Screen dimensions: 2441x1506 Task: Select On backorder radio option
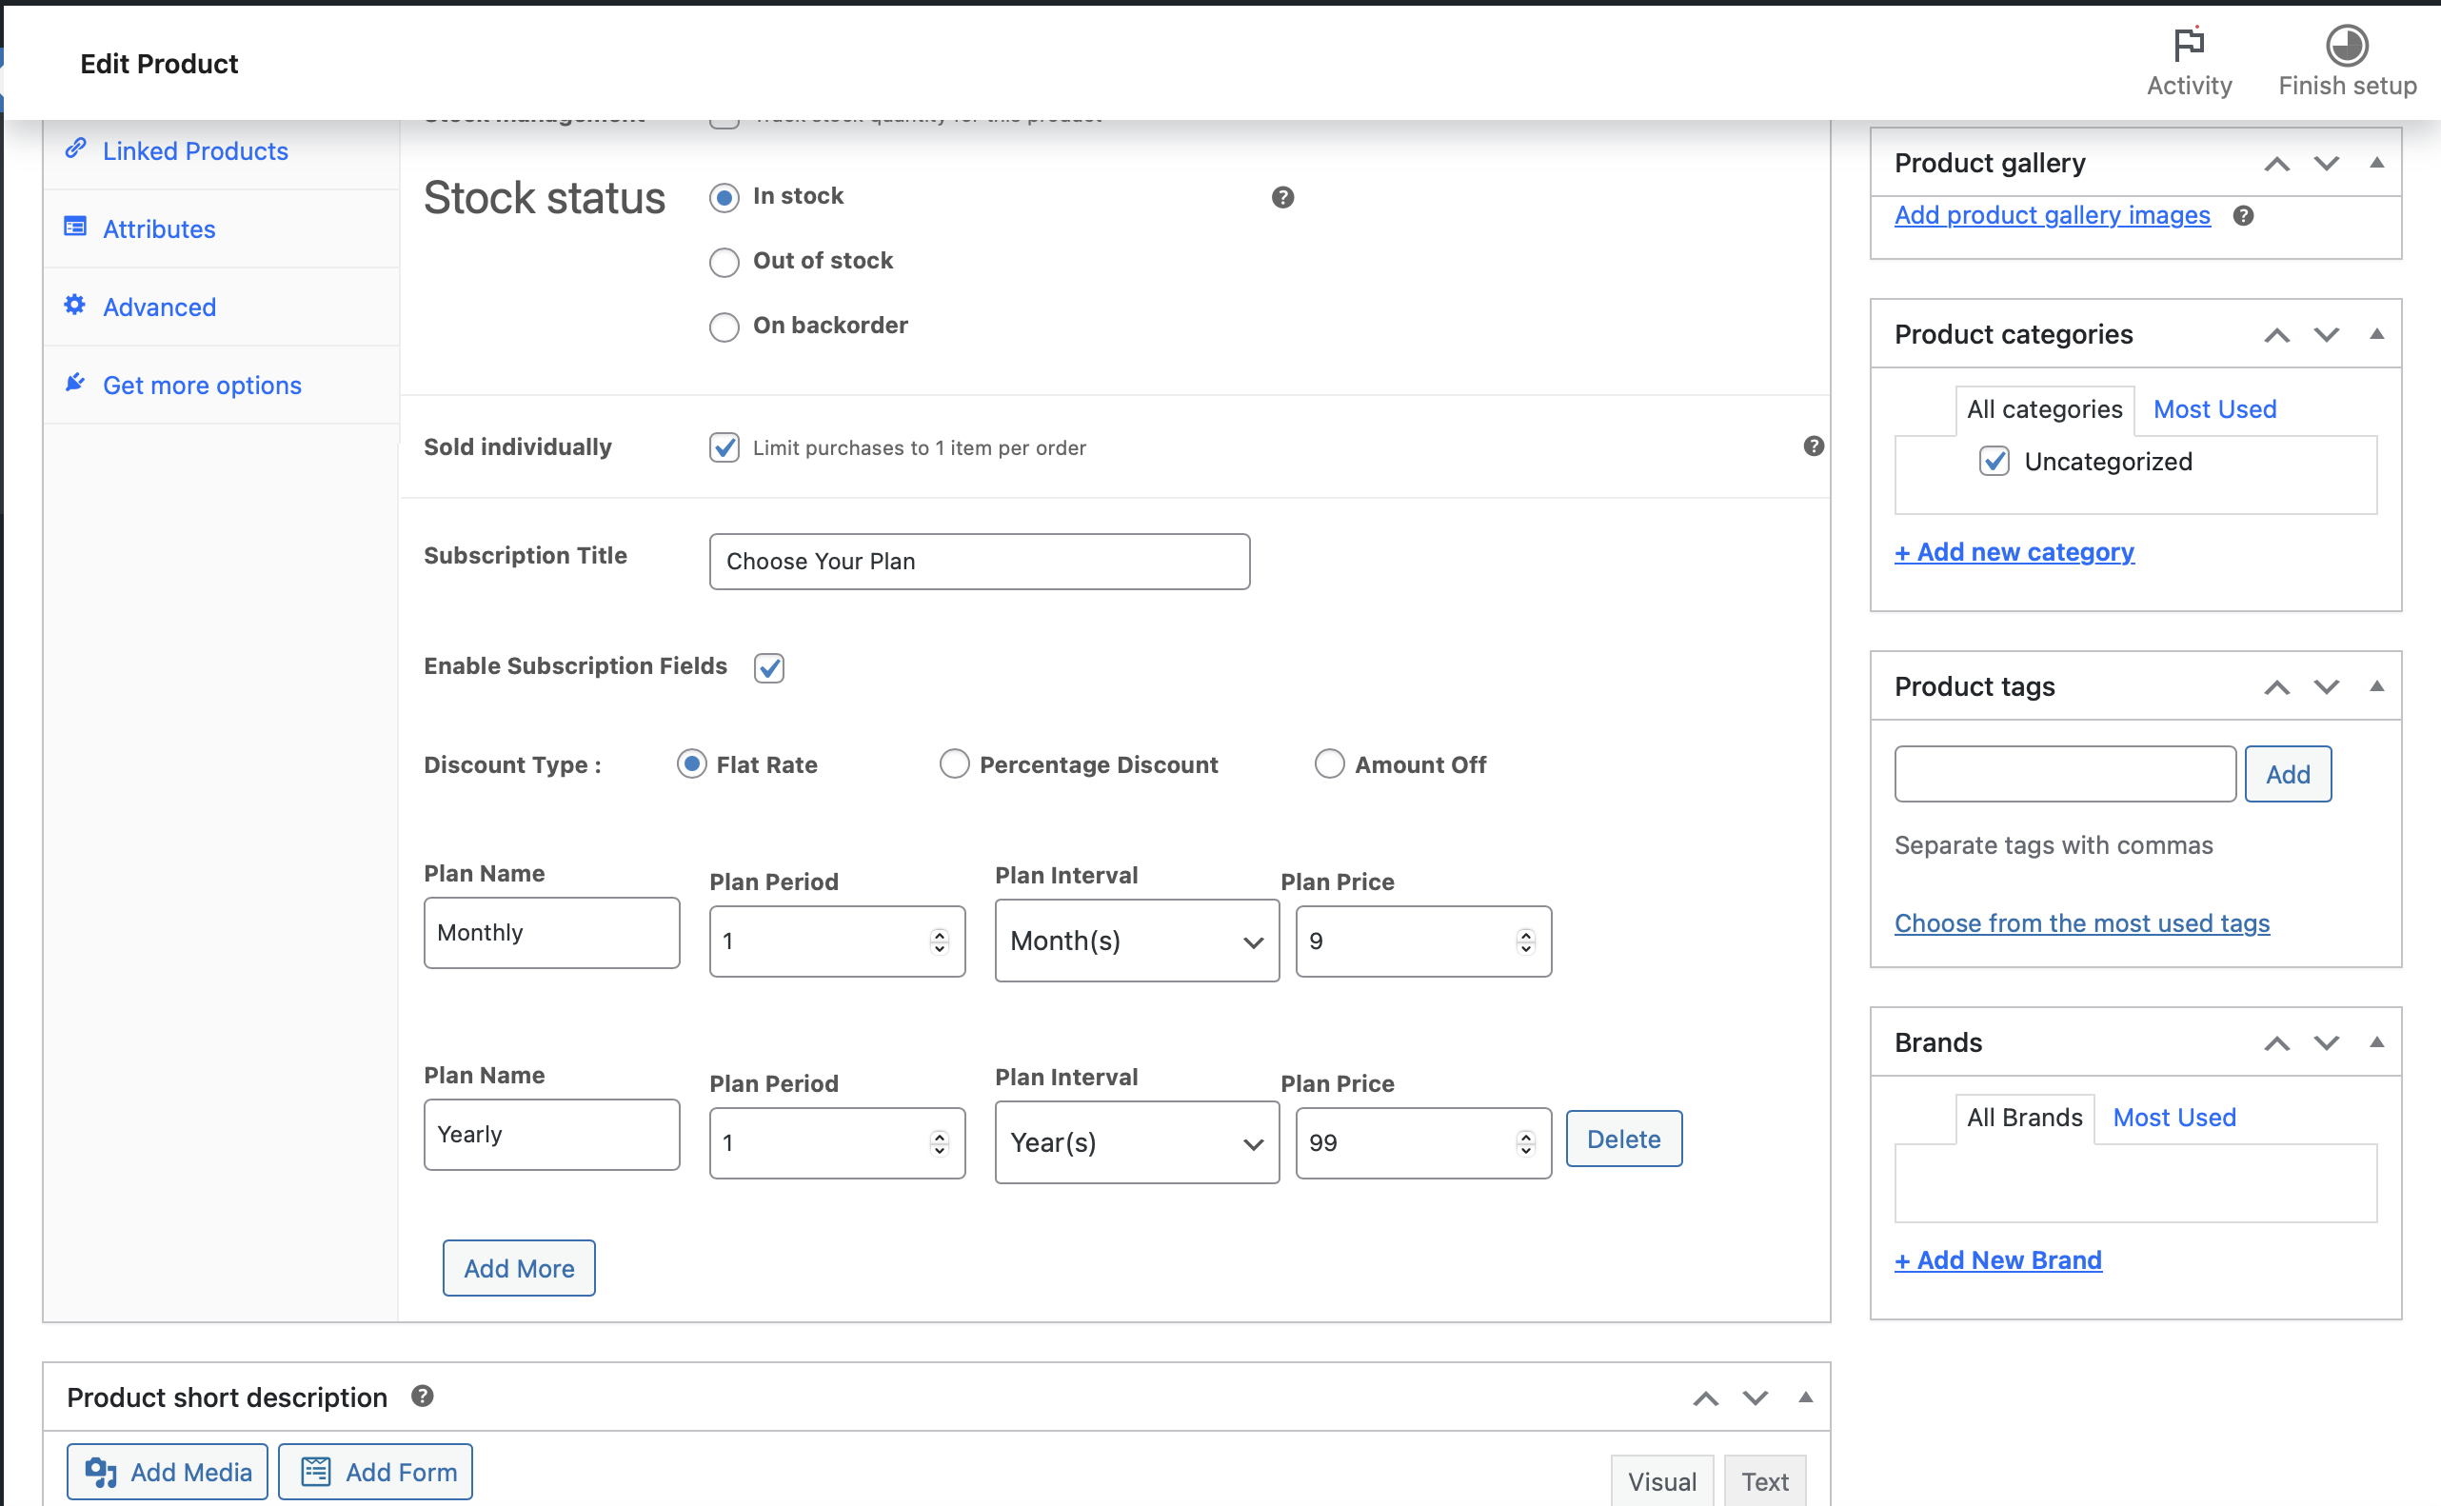pos(724,327)
